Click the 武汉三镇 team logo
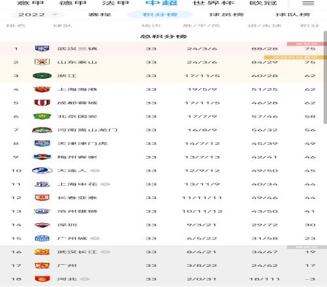The height and width of the screenshot is (287, 327). click(x=42, y=48)
